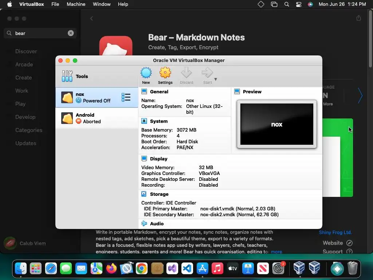
Task: Click the General section header
Action: 159,92
